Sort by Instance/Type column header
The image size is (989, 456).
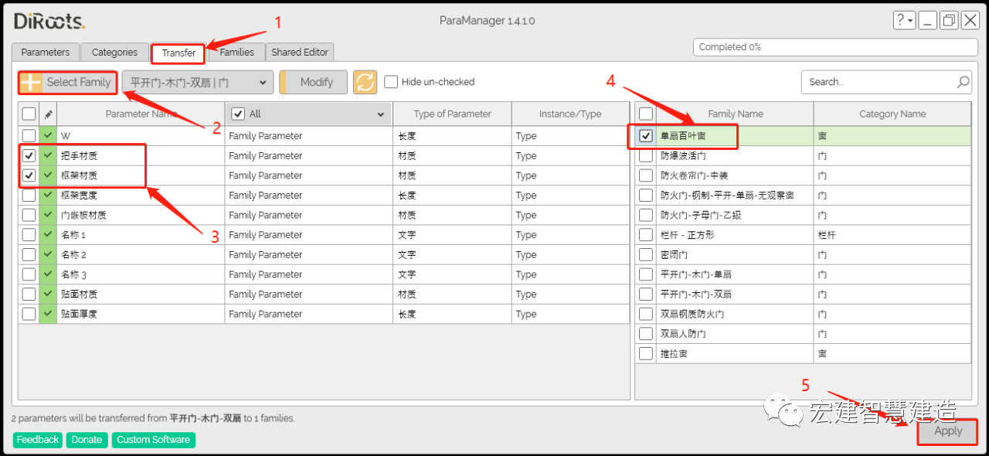570,114
